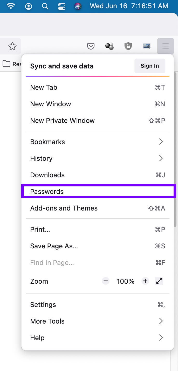The height and width of the screenshot is (371, 178).
Task: Enter full screen using the zoom arrows icon
Action: pos(159,281)
